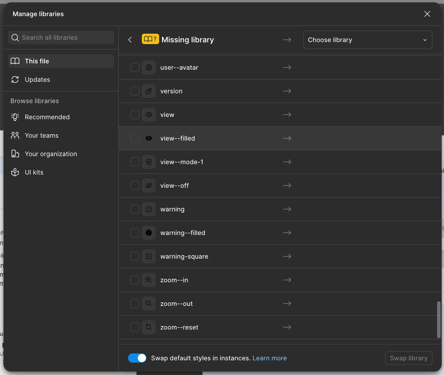Go back using the left chevron

tap(130, 40)
